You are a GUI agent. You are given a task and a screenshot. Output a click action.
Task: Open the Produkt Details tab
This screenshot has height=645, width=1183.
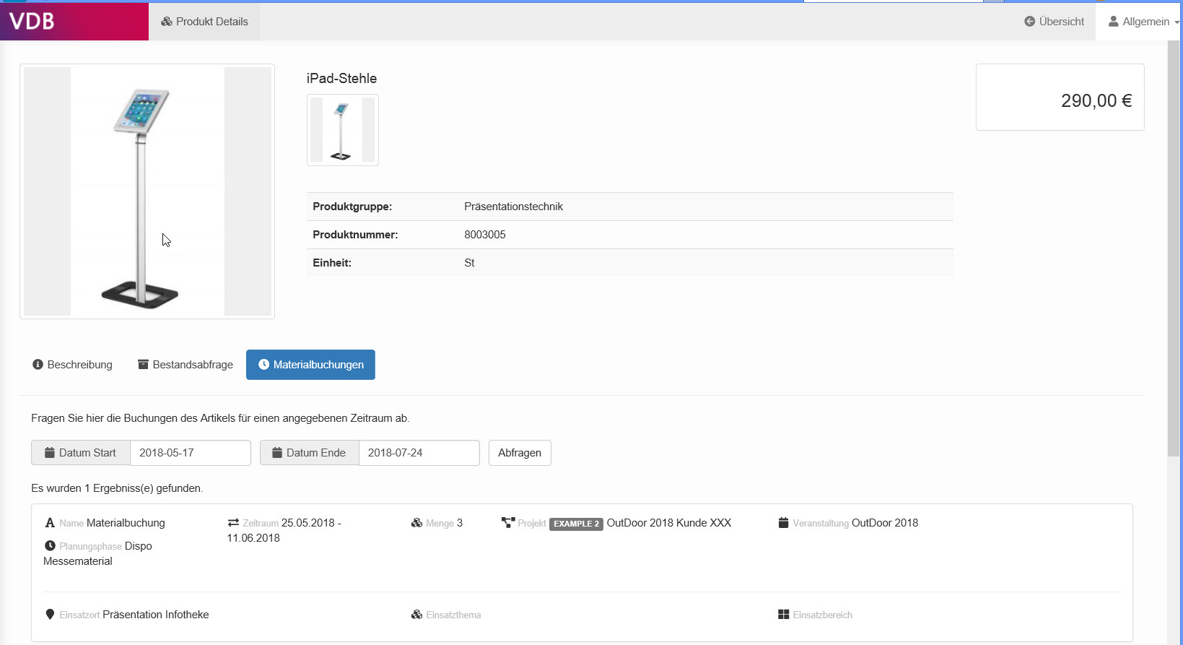pyautogui.click(x=204, y=22)
